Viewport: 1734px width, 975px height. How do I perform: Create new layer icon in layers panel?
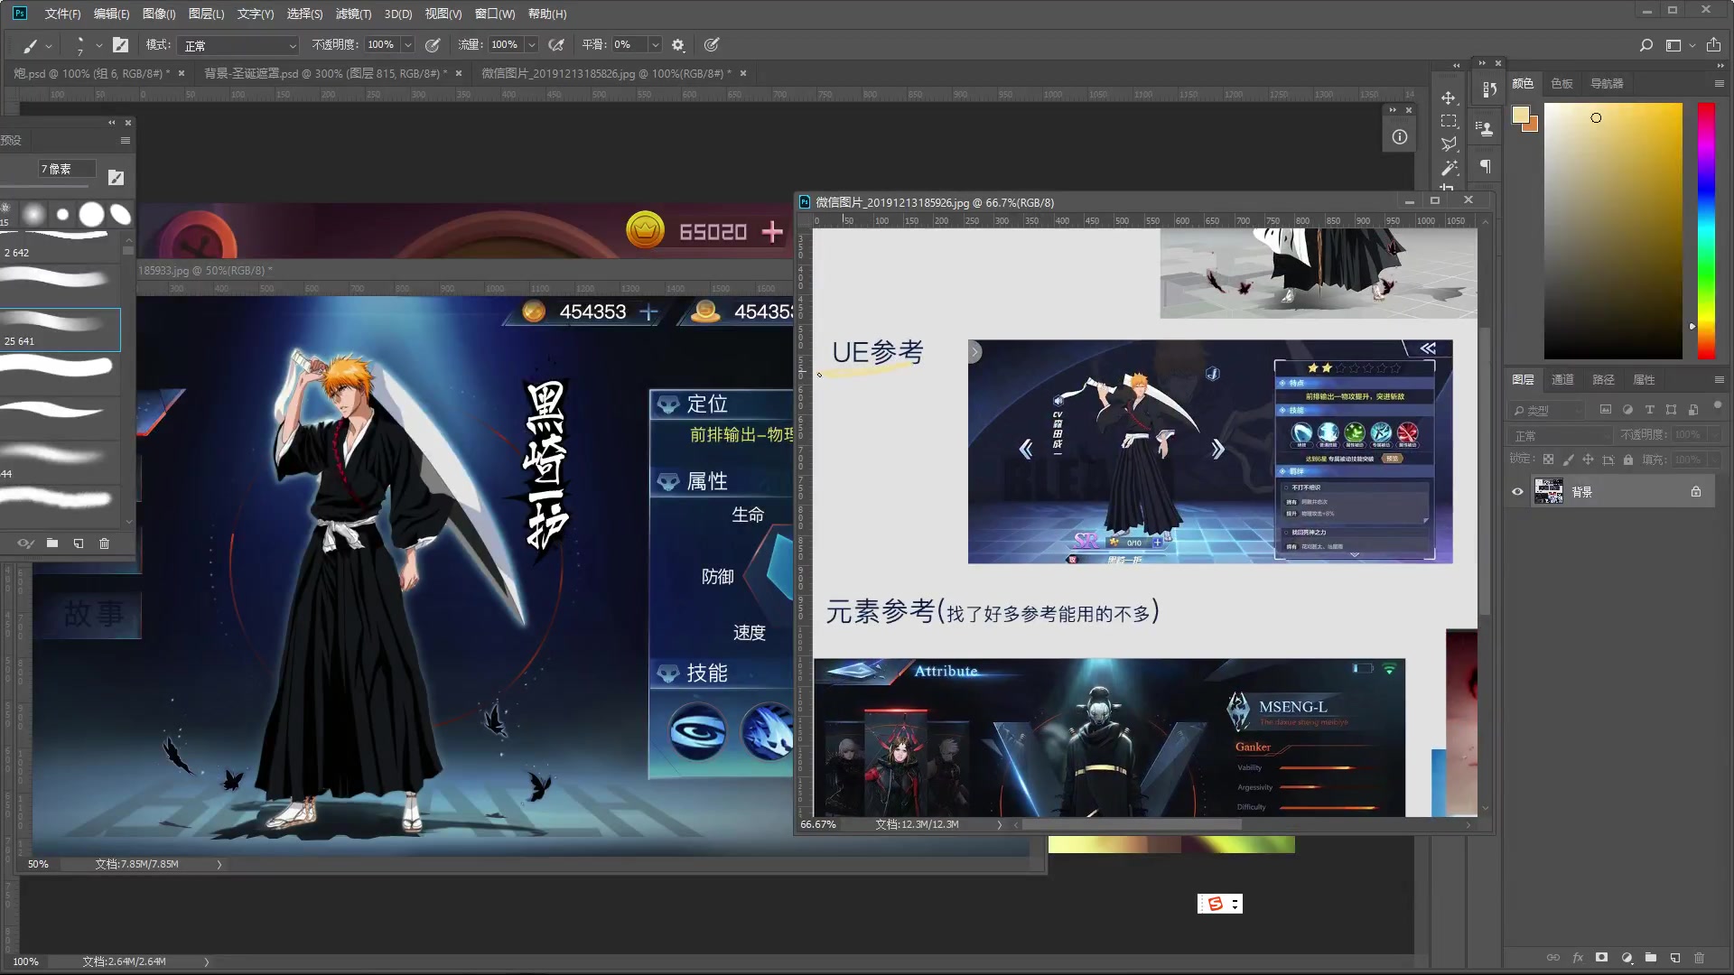pos(1675,958)
